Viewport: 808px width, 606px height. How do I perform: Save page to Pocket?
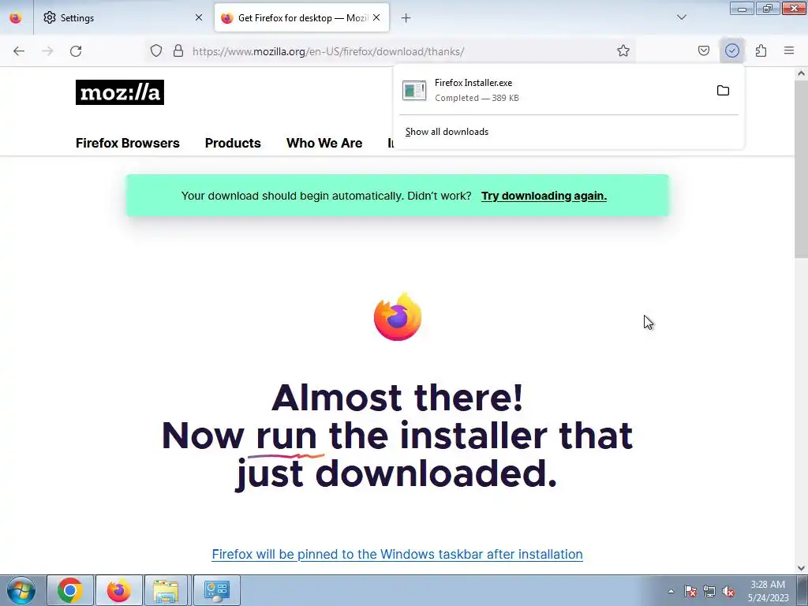(703, 51)
